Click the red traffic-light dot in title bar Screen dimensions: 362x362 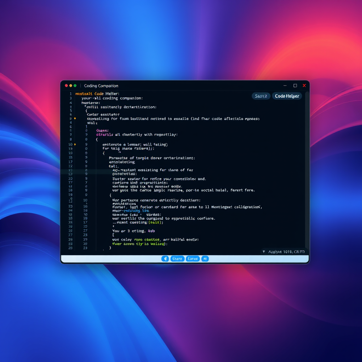(x=66, y=86)
